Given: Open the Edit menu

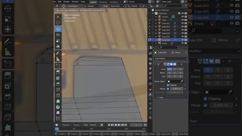Looking at the screenshot, I should coord(60,2).
